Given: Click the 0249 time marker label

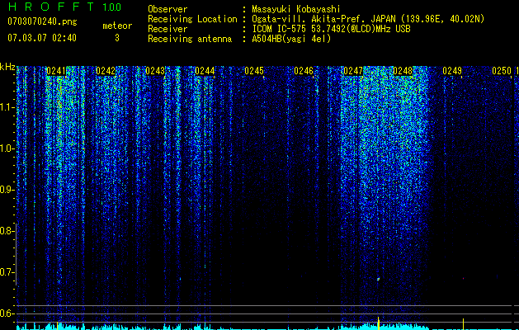Looking at the screenshot, I should point(452,71).
